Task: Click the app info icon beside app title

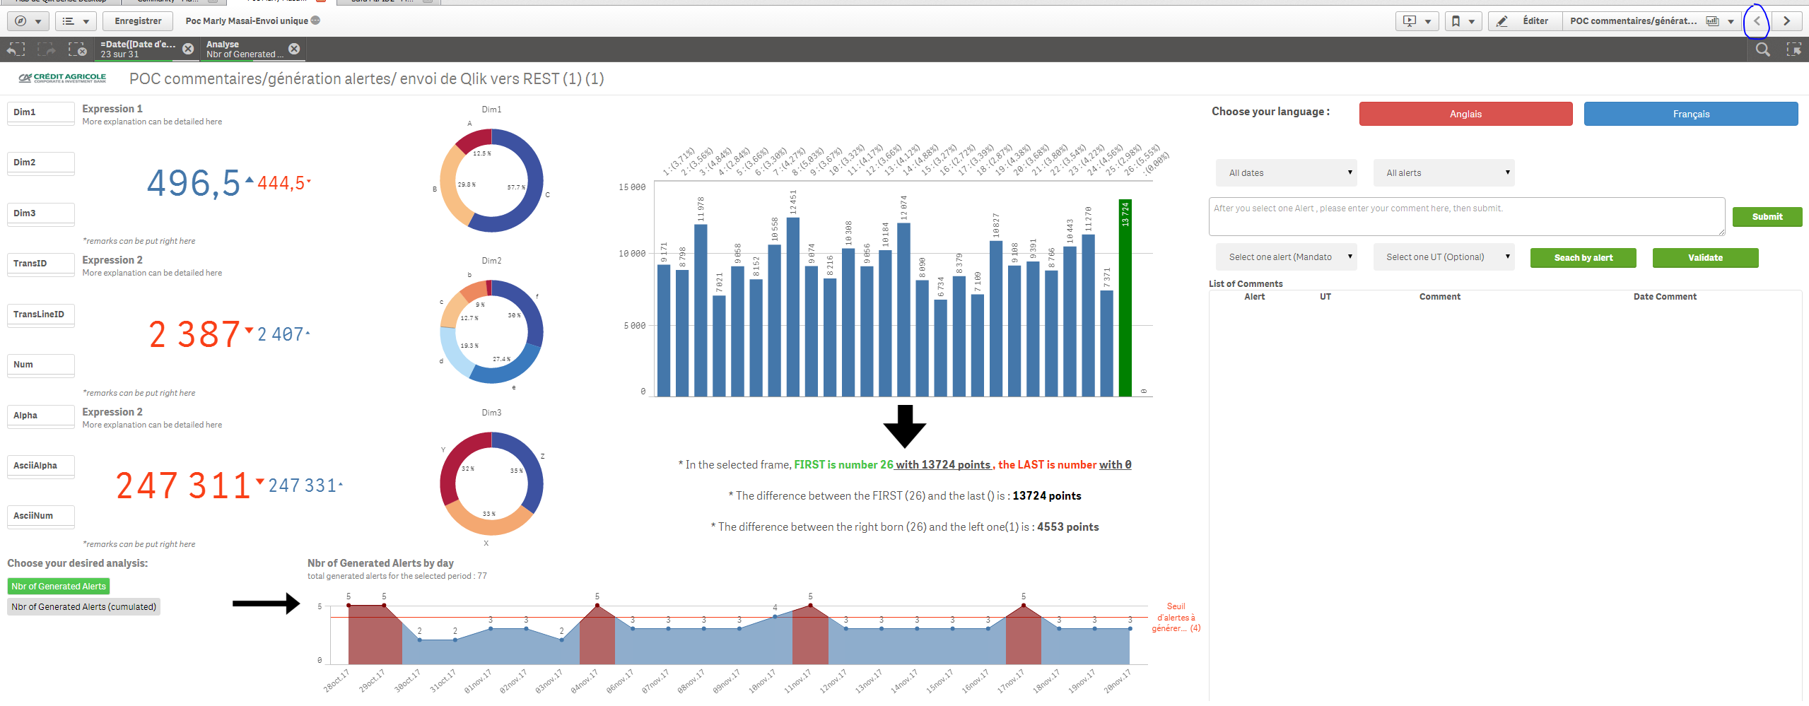Action: (315, 20)
